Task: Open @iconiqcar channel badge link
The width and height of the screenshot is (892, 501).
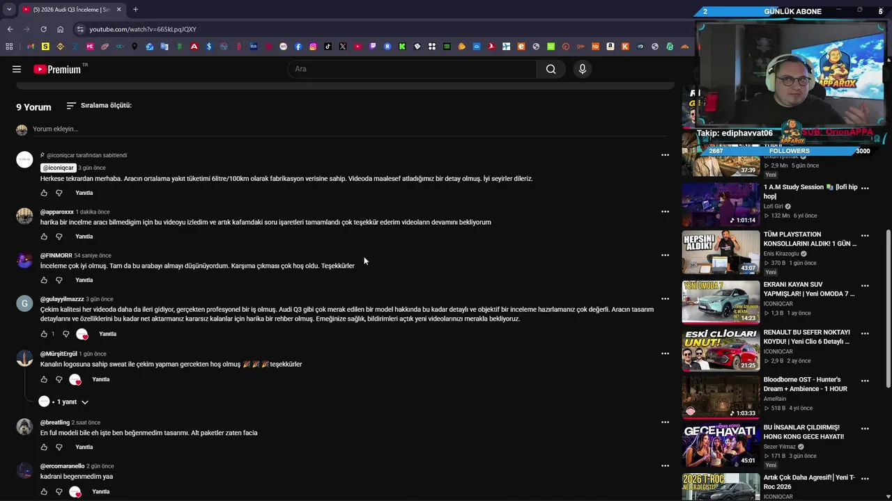Action: click(59, 168)
